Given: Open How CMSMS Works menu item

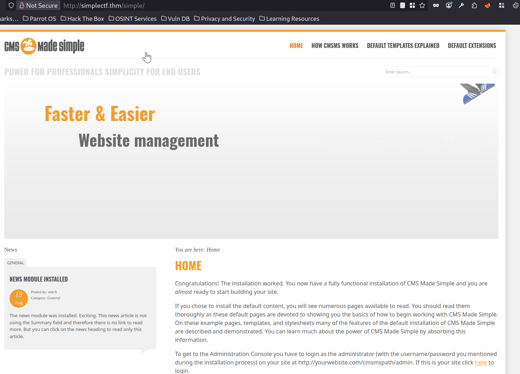Looking at the screenshot, I should (335, 46).
